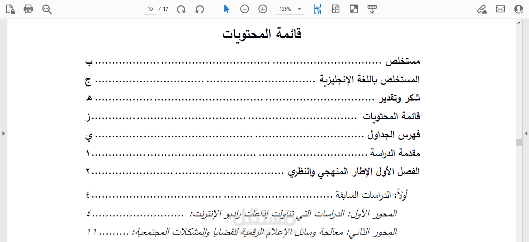This screenshot has width=529, height=242.
Task: Open the 135% zoom level dropdown
Action: [290, 9]
